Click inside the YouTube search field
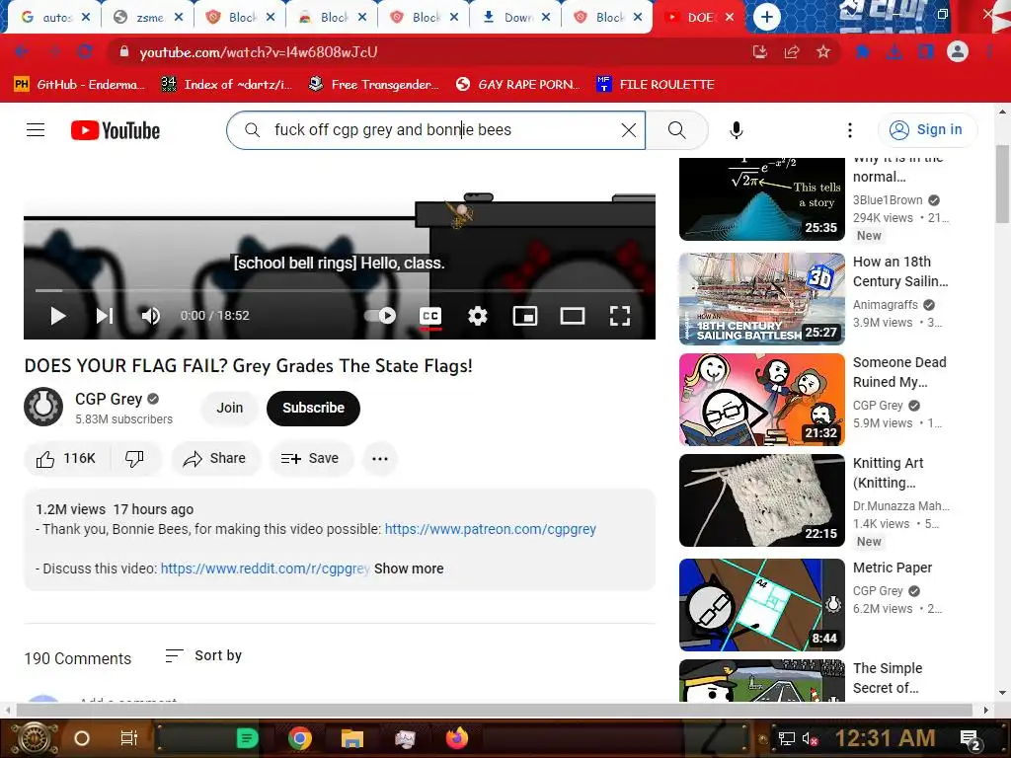 [x=436, y=130]
